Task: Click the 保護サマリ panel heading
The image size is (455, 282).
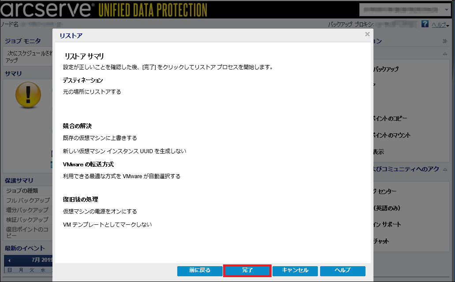Action: click(x=19, y=181)
